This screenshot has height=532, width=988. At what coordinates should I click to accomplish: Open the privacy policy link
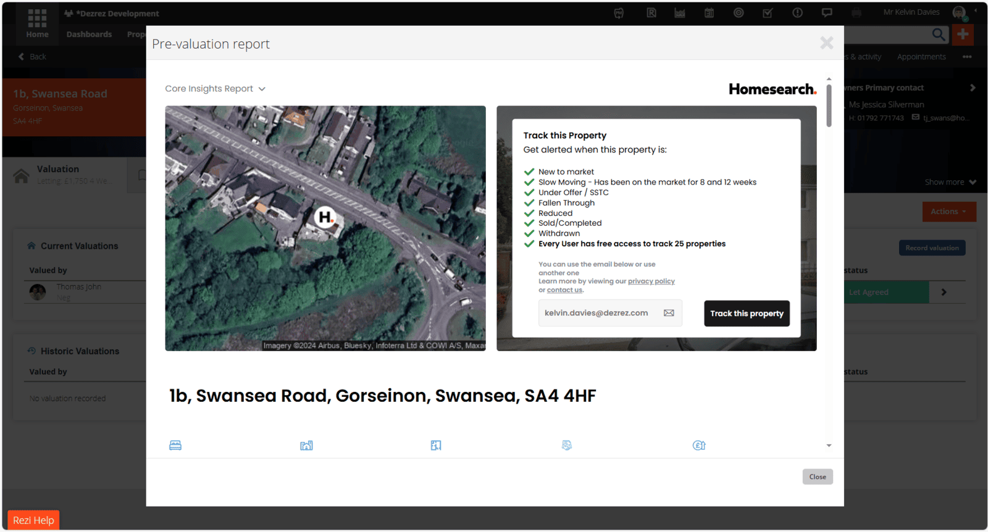[x=651, y=281]
